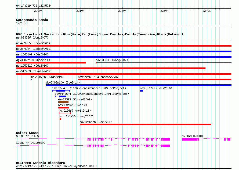The height and width of the screenshot is (170, 239).
Task: Click the 2220k ruler tick label
Action: coord(122,11)
